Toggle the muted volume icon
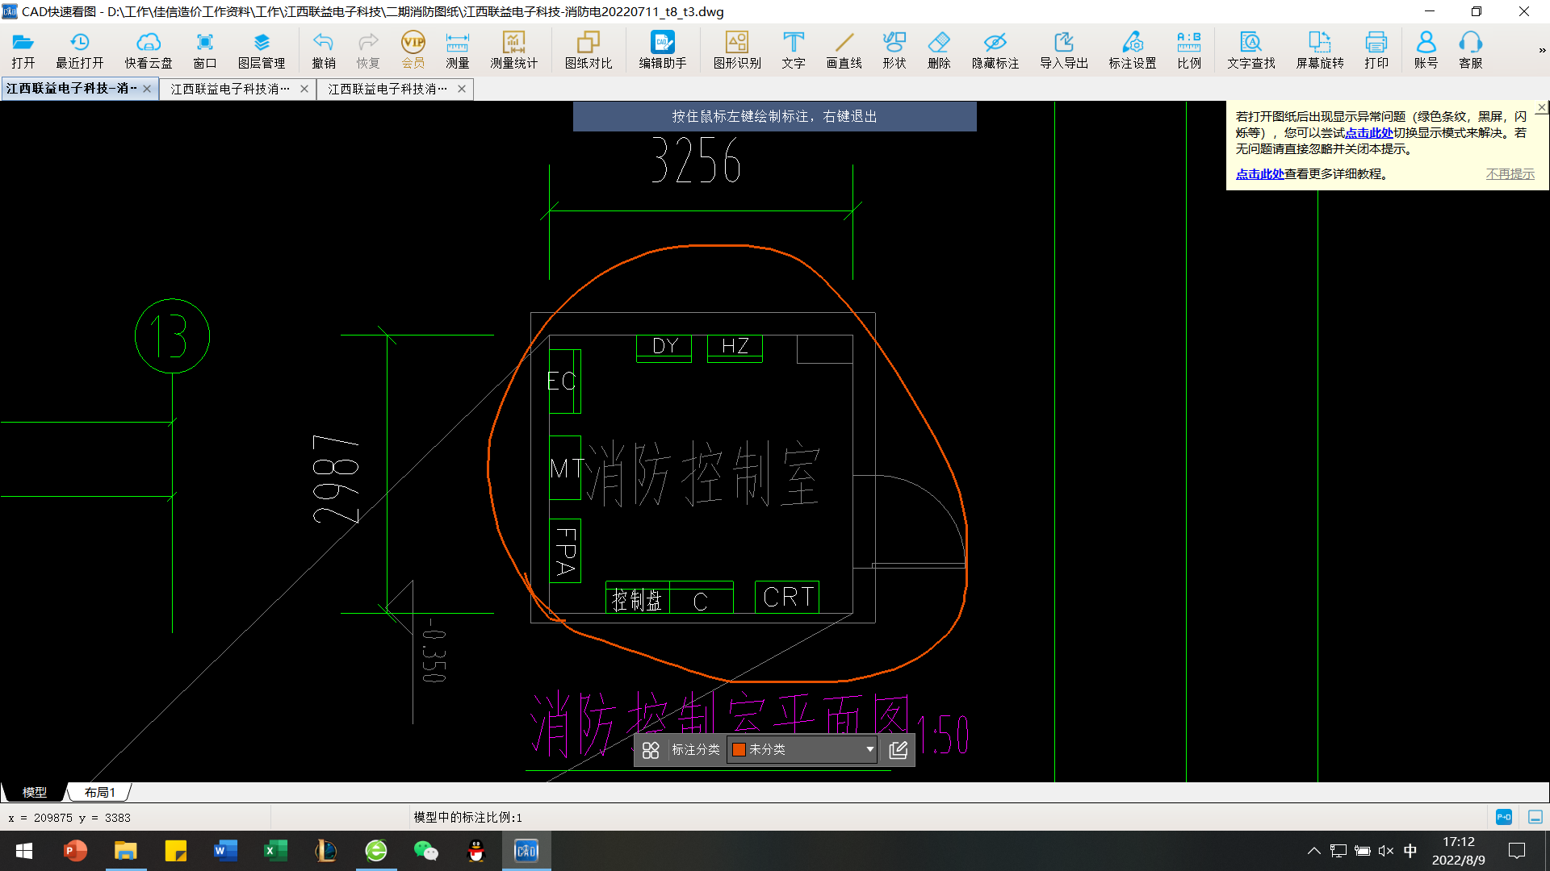The height and width of the screenshot is (871, 1550). click(1386, 851)
